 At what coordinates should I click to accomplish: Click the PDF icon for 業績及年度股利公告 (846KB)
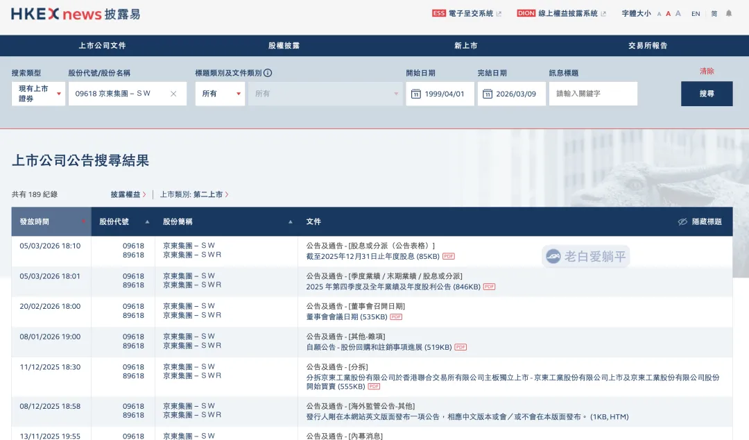click(x=489, y=287)
